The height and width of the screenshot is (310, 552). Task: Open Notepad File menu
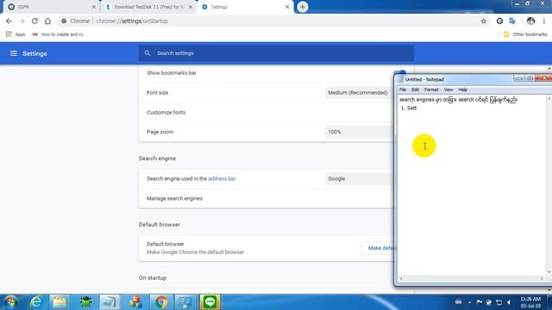coord(403,90)
